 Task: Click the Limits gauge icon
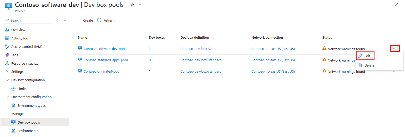pyautogui.click(x=13, y=89)
